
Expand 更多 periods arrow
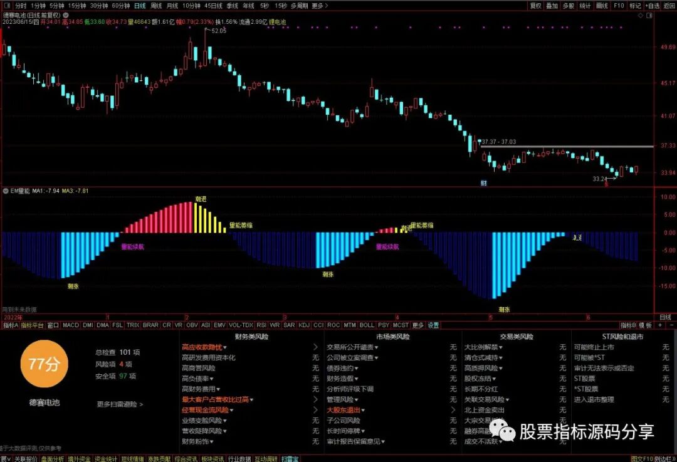[320, 6]
